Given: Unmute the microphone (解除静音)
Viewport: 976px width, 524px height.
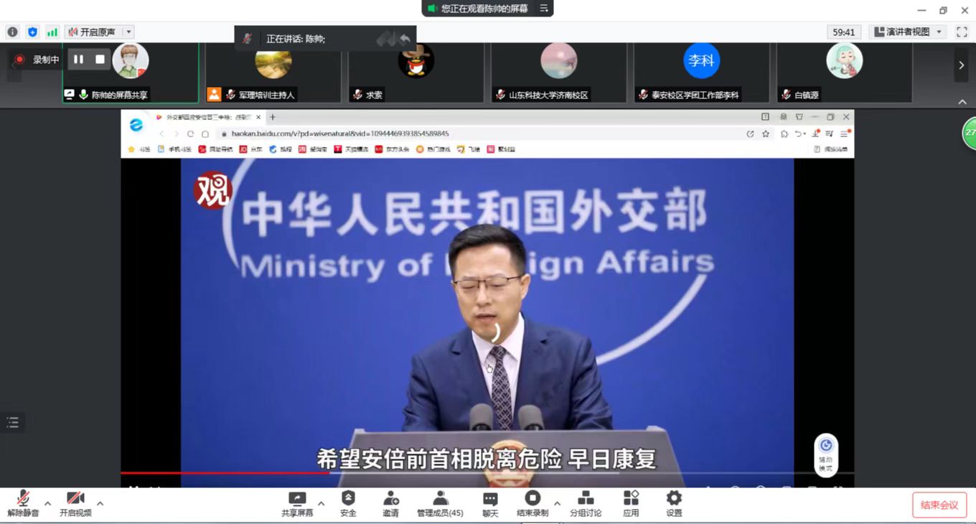Looking at the screenshot, I should tap(23, 499).
